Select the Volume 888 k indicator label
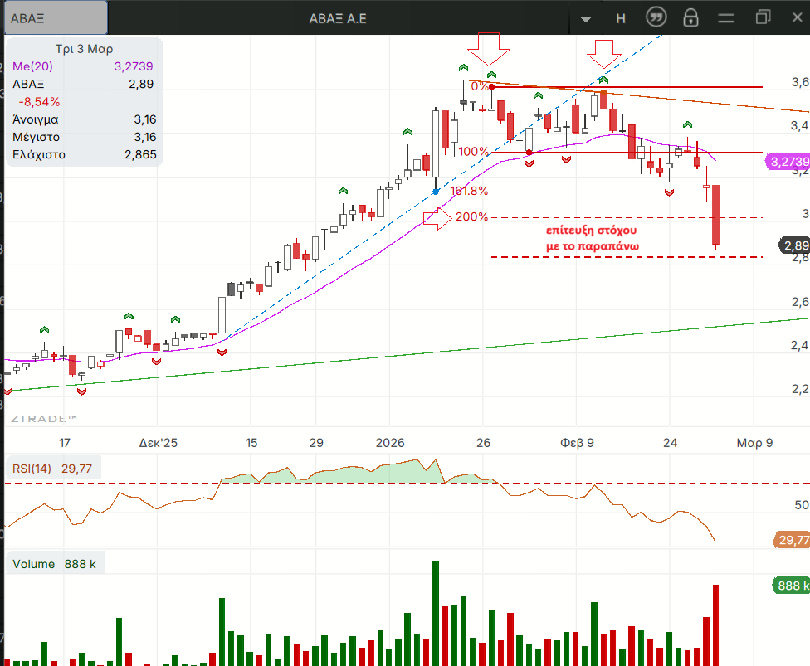 (54, 564)
